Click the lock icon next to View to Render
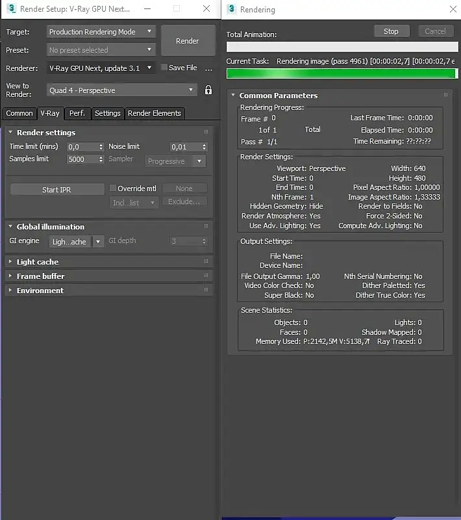The height and width of the screenshot is (520, 461). pos(208,90)
